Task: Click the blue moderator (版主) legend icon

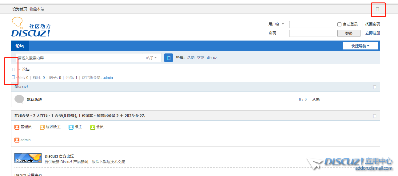Action: pos(71,127)
